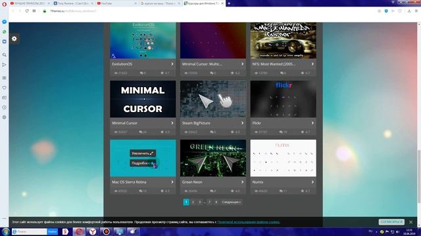Open the Steam BigPicture thumbnail
Viewport: 421px width, 236px height.
pos(213,99)
